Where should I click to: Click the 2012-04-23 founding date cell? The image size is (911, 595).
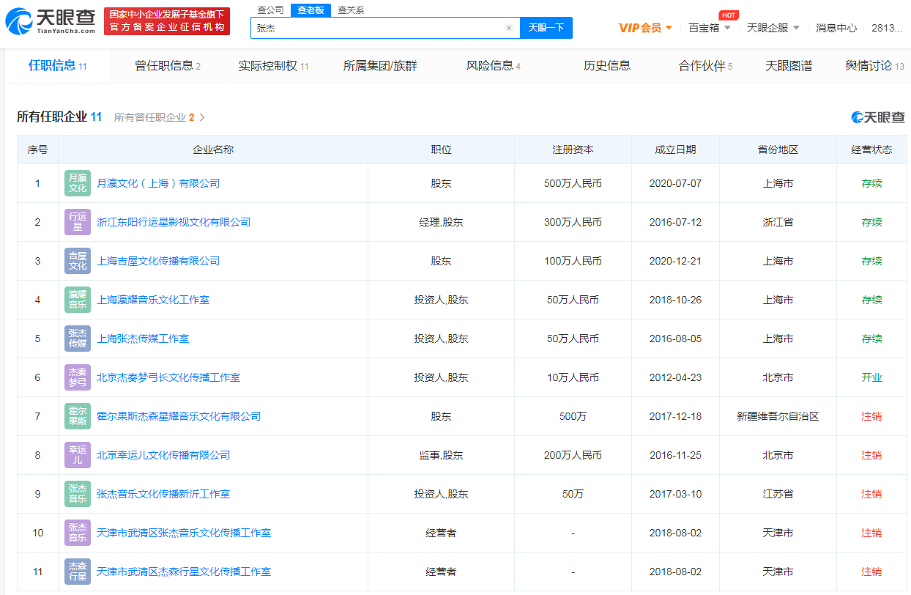click(x=675, y=377)
